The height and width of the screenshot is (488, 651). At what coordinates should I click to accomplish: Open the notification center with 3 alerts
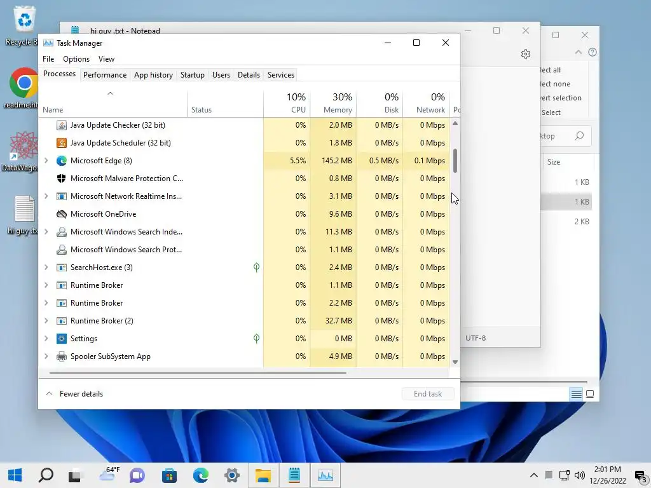640,475
